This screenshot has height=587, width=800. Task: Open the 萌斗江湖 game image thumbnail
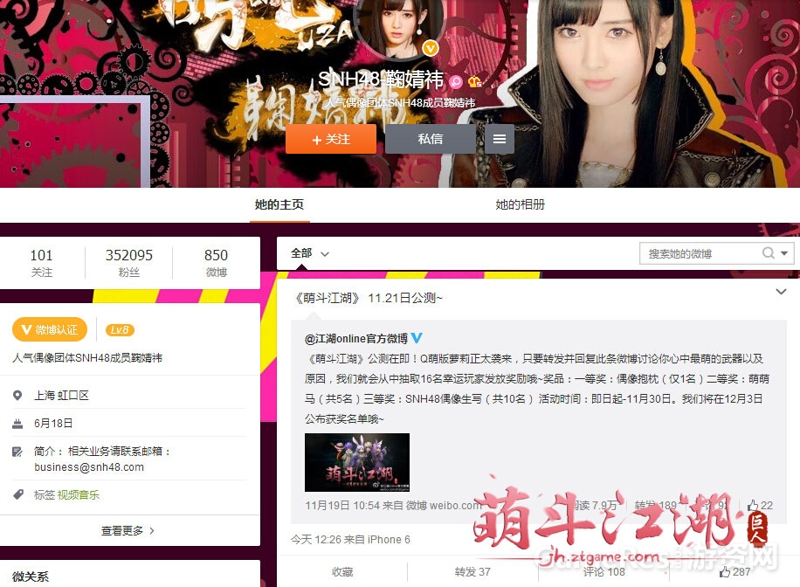point(356,462)
